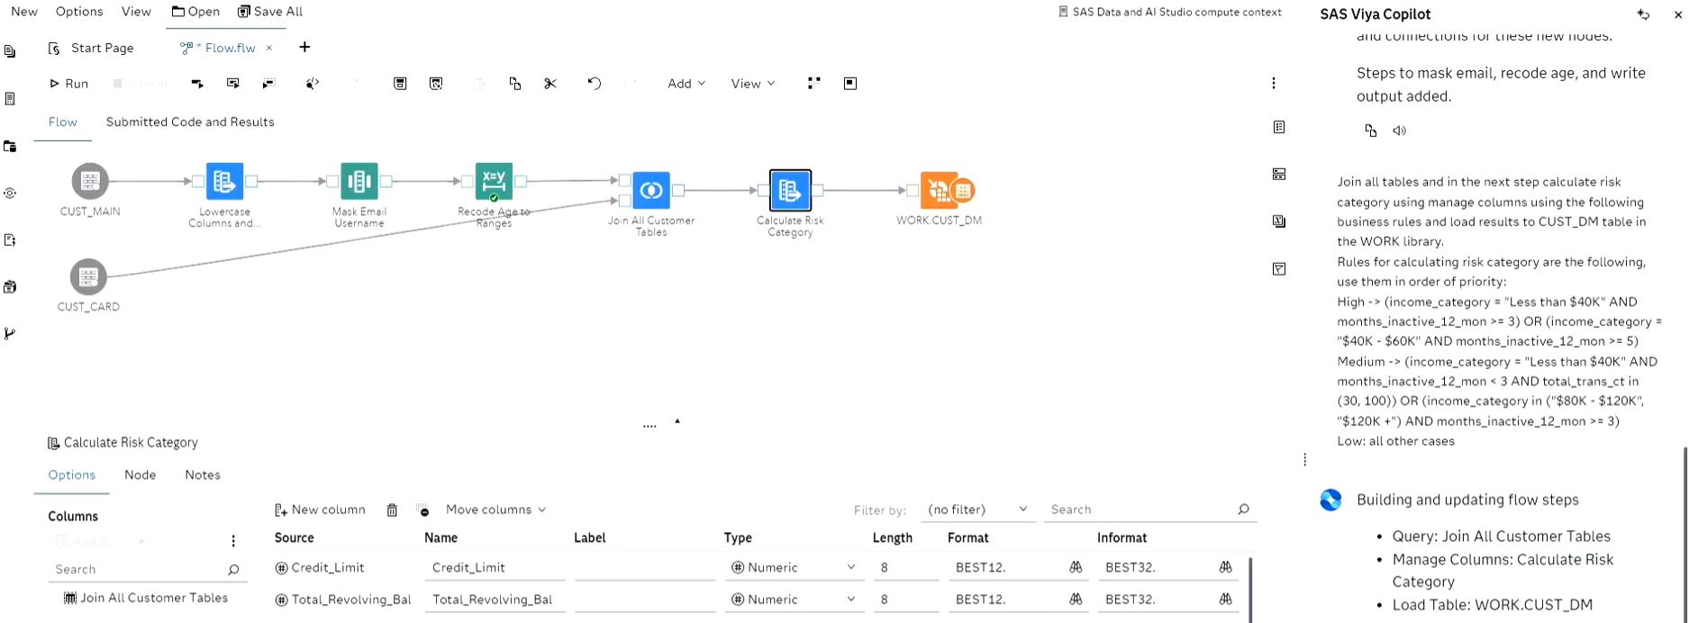Open Copilot message options kebab menu

pos(1305,460)
